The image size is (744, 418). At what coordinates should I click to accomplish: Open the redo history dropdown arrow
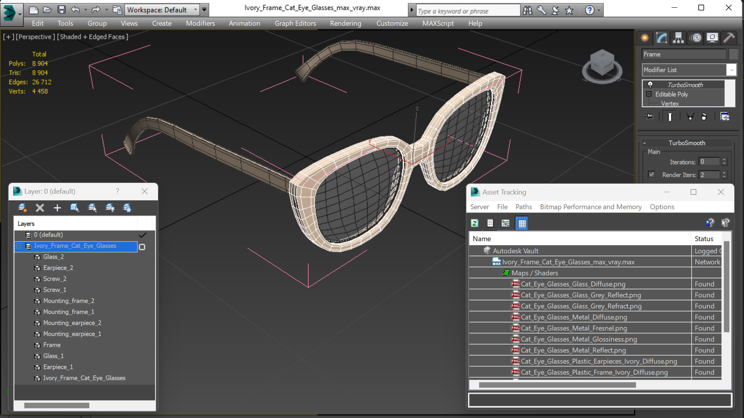click(x=106, y=10)
